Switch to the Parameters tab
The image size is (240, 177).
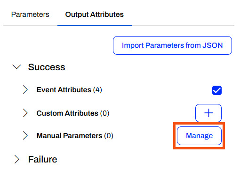point(30,15)
